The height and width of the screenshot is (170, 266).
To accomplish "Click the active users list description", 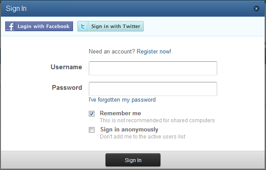I will pyautogui.click(x=142, y=137).
